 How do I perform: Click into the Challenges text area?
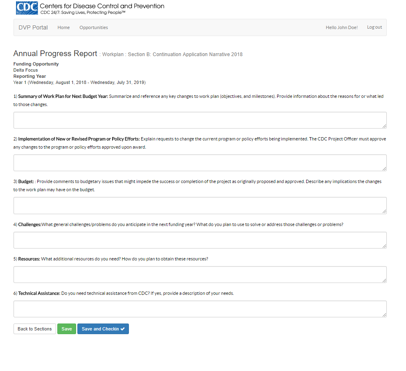click(x=200, y=240)
